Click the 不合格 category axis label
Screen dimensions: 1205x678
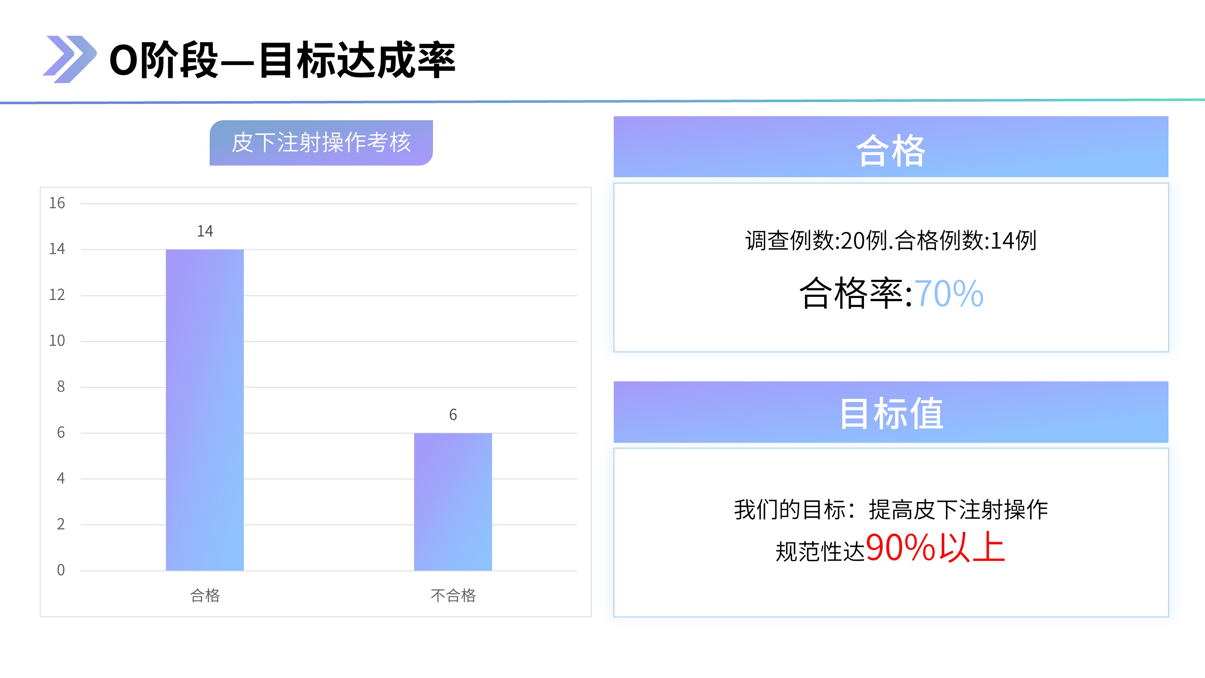(453, 595)
